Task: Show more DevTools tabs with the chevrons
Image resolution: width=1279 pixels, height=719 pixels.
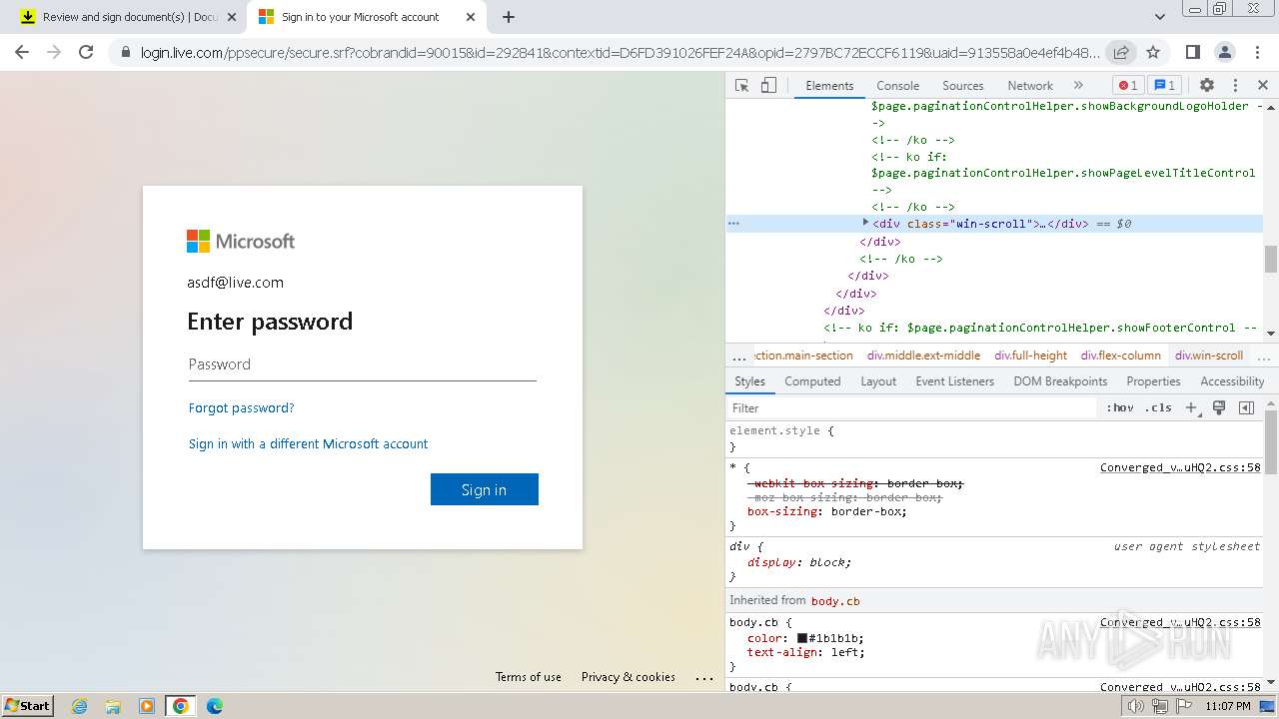Action: pyautogui.click(x=1078, y=86)
